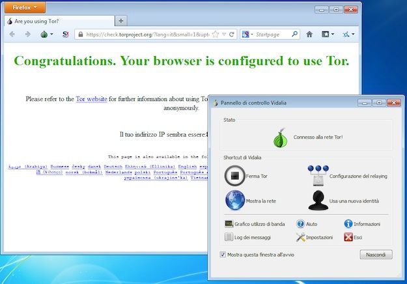Image resolution: width=407 pixels, height=284 pixels.
Task: Click 'Usa una nuova identità' silhouette icon
Action: [x=318, y=200]
